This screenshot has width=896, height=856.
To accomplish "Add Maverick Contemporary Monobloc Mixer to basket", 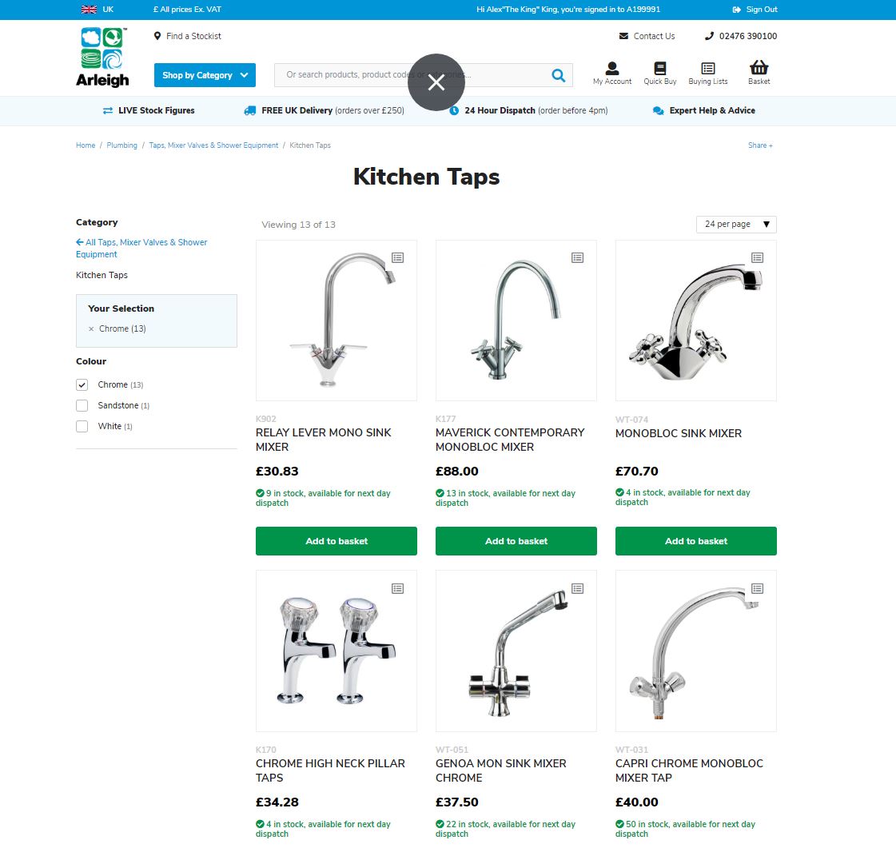I will pyautogui.click(x=516, y=541).
